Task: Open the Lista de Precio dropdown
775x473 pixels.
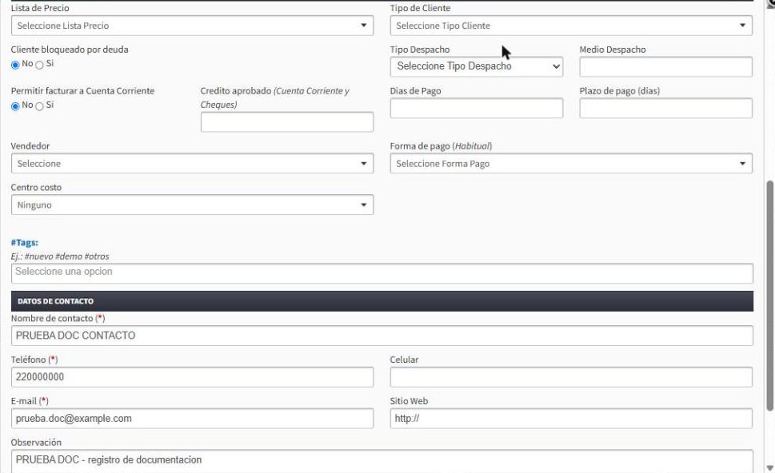Action: pos(192,26)
